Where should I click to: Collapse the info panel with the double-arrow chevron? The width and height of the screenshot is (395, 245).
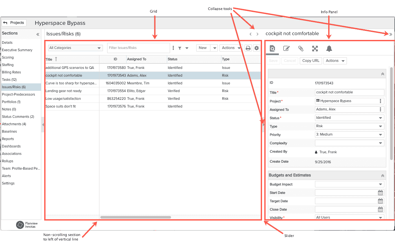click(x=390, y=34)
